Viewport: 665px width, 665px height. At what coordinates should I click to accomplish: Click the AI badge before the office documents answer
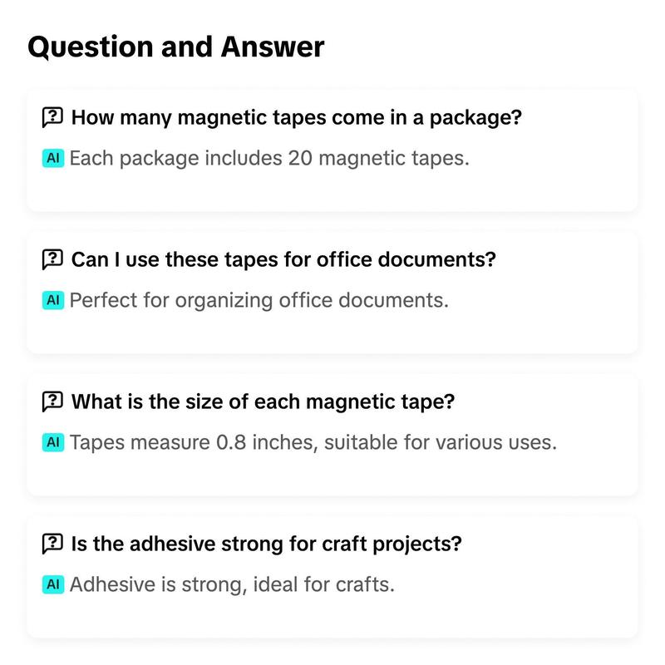pos(53,300)
